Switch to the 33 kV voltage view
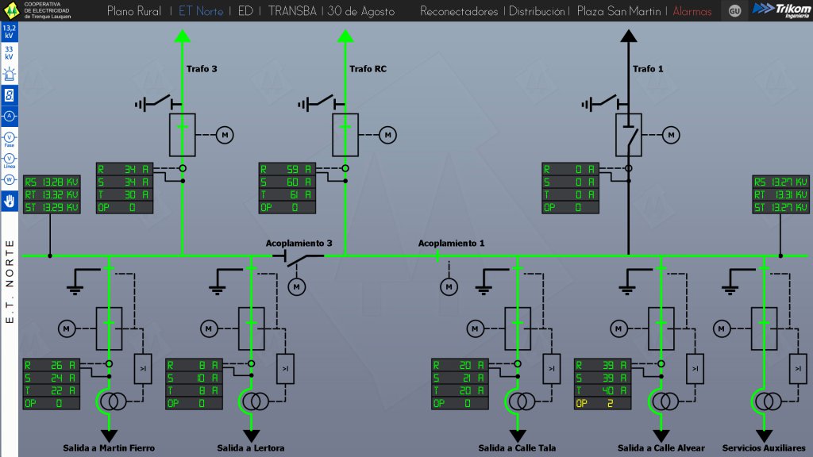The width and height of the screenshot is (813, 457). click(x=9, y=53)
